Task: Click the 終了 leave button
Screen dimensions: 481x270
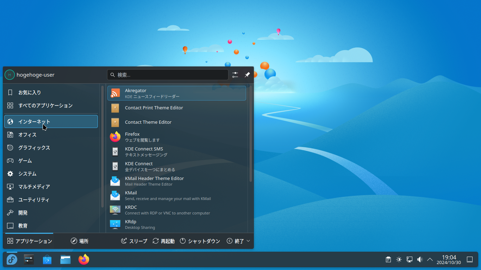Action: (235, 241)
